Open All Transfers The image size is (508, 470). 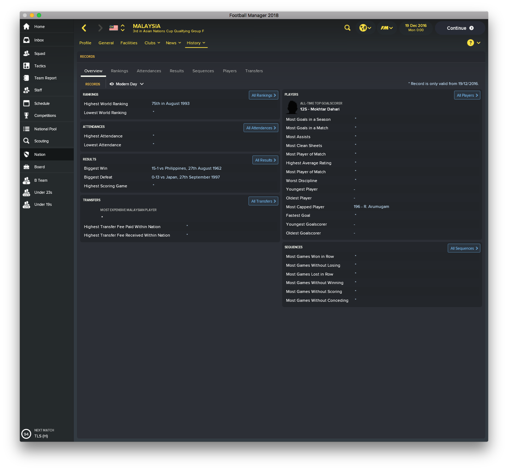coord(263,201)
